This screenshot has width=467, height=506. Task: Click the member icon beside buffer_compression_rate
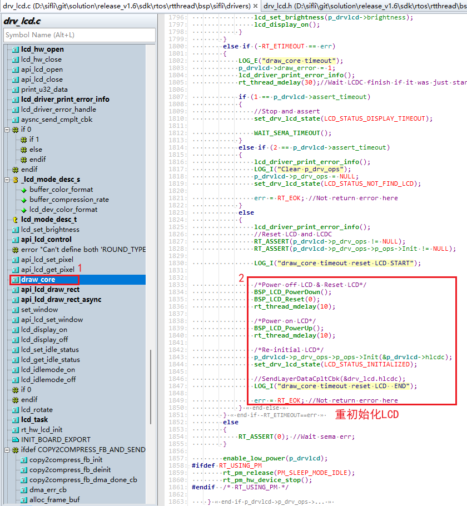[x=24, y=200]
